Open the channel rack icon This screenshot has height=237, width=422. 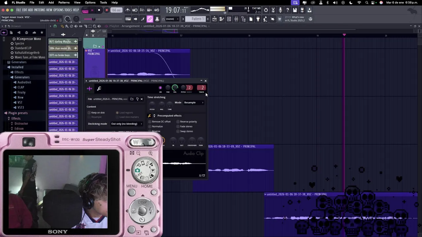click(229, 19)
